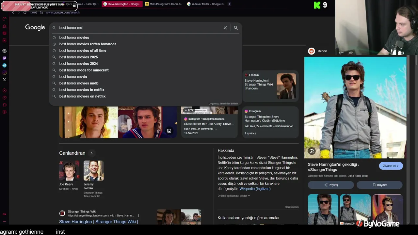Screen dimensions: 418x235
Task: Open the Wikipedia (İngilizce) link
Action: point(255,189)
